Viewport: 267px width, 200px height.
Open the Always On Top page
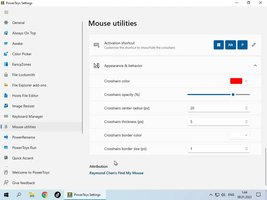click(41, 33)
